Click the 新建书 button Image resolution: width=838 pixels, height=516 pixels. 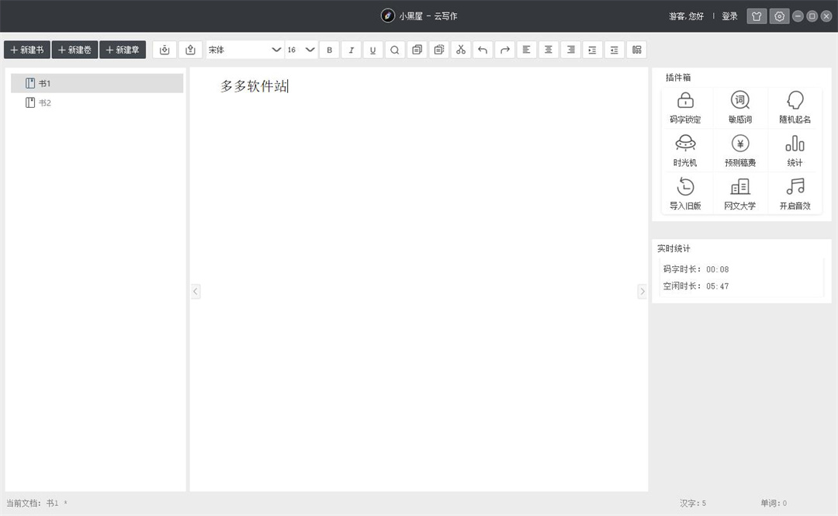(27, 50)
